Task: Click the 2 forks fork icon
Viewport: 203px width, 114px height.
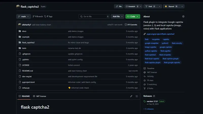Action: 145,88
